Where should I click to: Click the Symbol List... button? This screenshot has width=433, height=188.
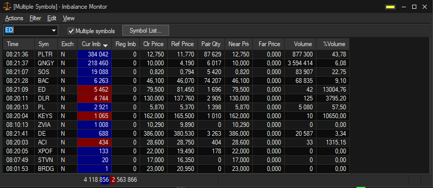coord(146,31)
